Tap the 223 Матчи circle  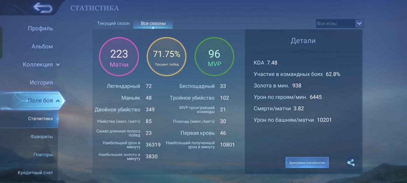coord(119,57)
